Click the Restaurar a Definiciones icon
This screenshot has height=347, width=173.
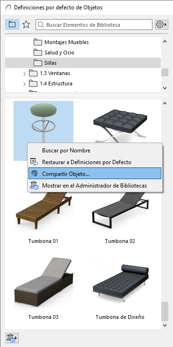34,162
